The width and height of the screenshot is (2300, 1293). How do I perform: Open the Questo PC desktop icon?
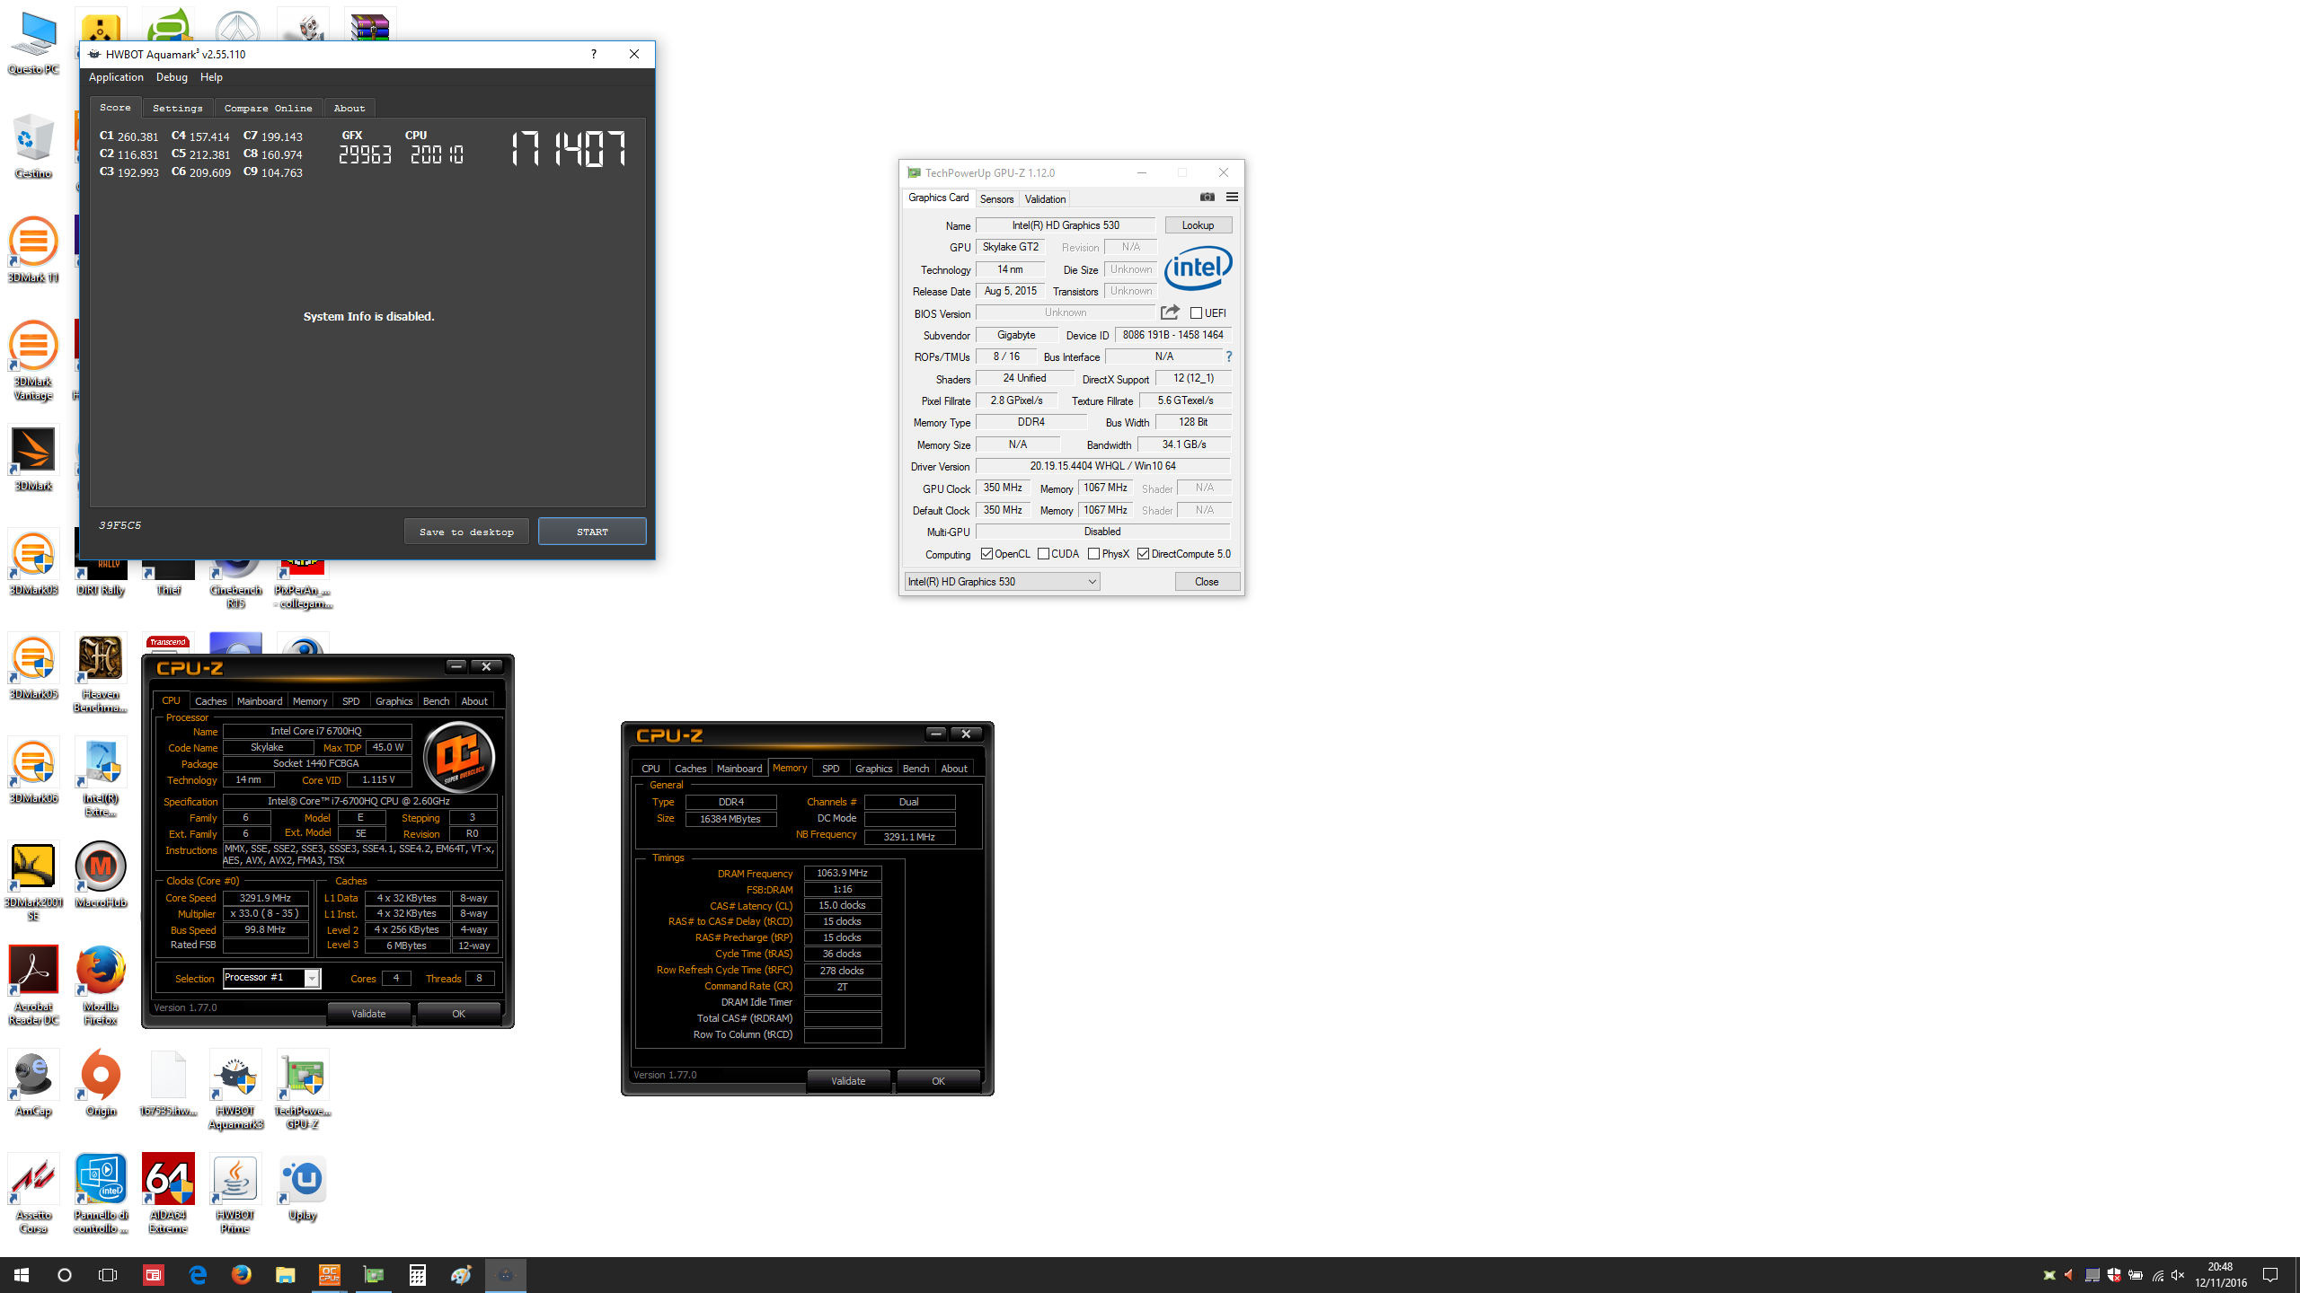pos(33,41)
